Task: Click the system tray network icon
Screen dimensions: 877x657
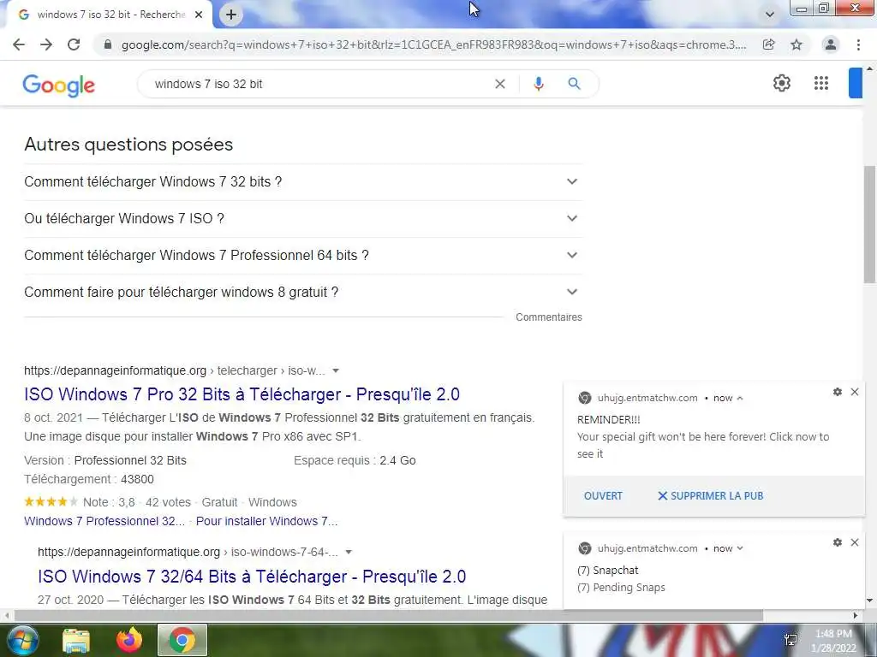Action: [x=790, y=640]
